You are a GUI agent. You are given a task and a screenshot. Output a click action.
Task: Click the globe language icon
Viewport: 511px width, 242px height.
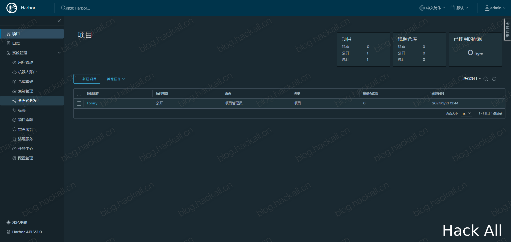click(x=422, y=8)
